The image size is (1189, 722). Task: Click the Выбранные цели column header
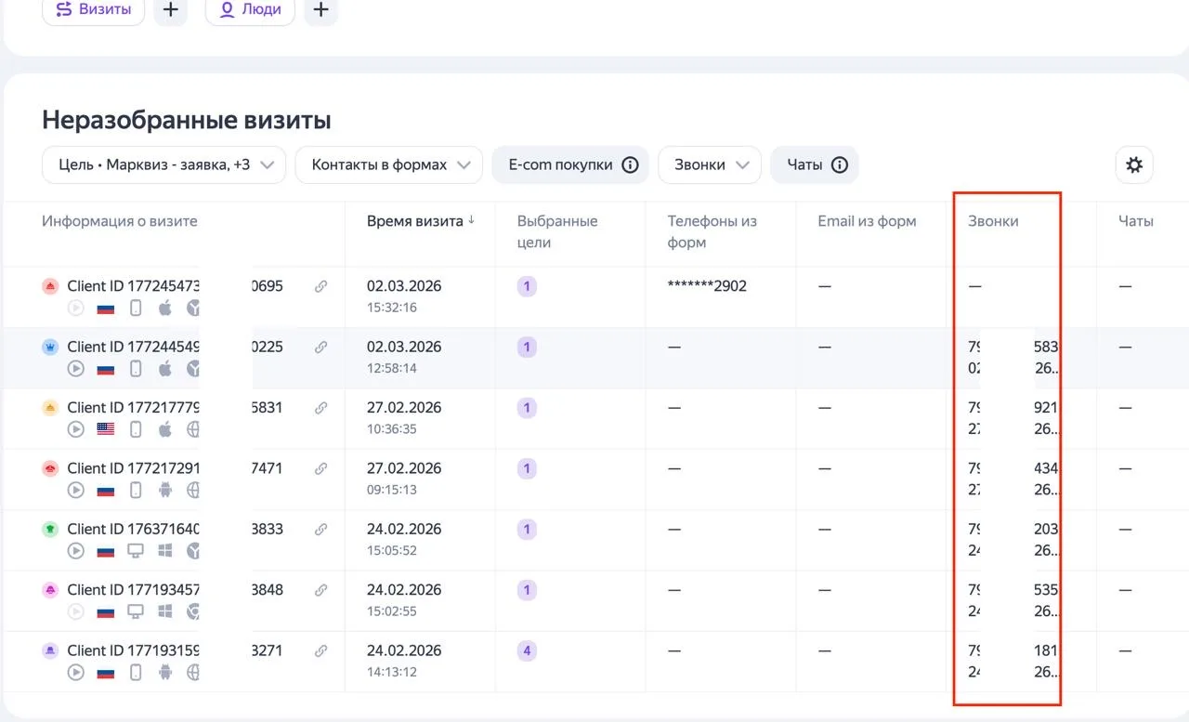click(x=557, y=232)
